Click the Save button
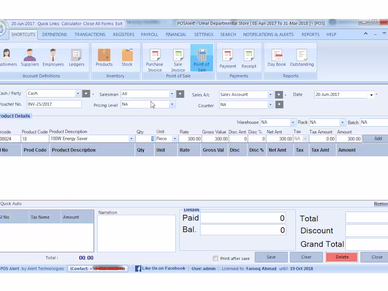This screenshot has height=291, width=388. tap(271, 257)
